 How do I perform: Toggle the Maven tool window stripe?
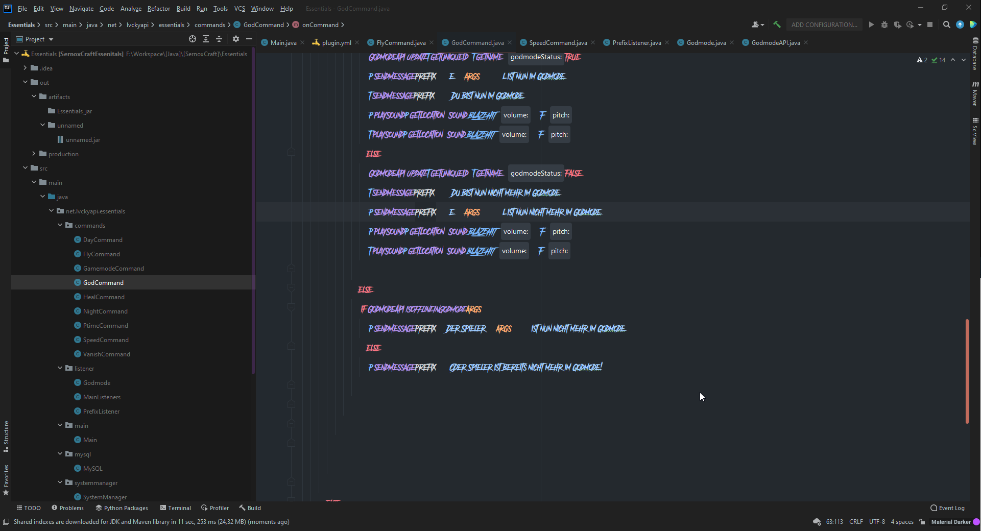pos(975,94)
